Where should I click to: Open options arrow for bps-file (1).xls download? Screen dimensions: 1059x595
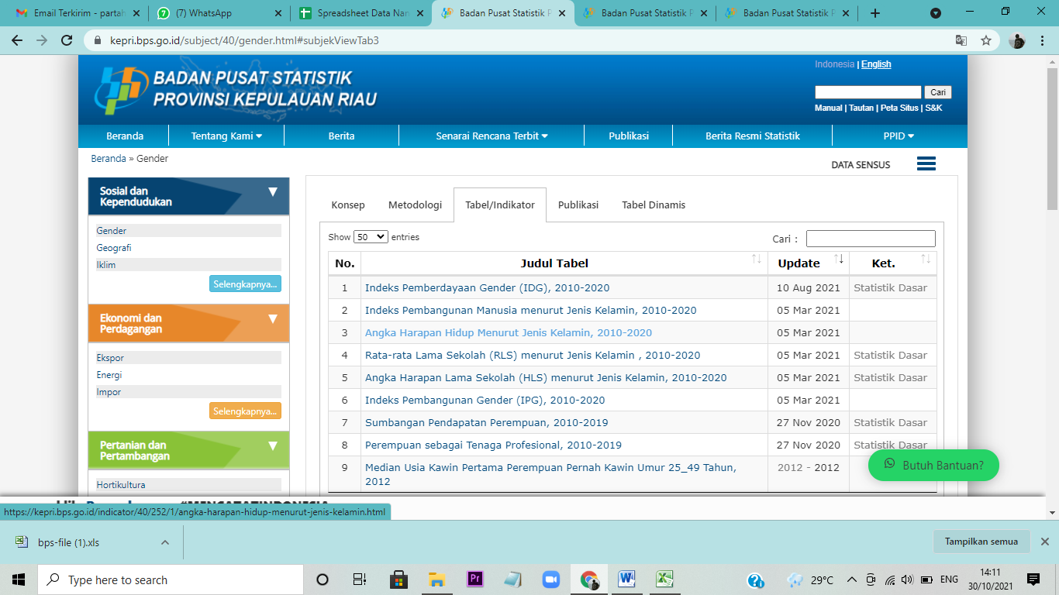164,542
